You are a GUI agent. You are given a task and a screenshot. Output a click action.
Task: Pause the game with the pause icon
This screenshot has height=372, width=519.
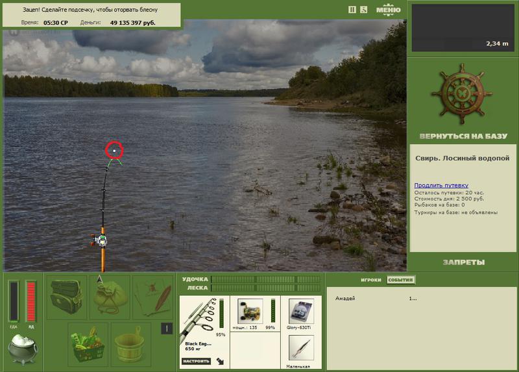352,10
